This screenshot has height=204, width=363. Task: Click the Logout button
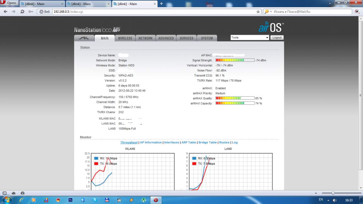pyautogui.click(x=277, y=37)
